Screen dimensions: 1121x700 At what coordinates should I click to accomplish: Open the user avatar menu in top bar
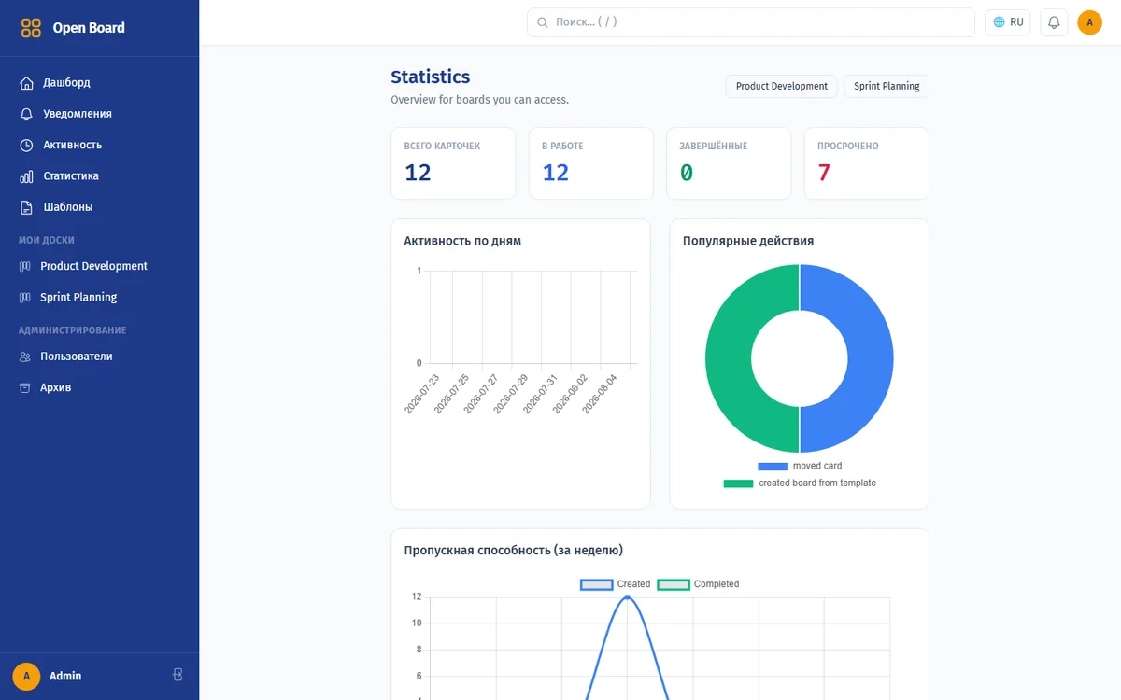(1090, 22)
